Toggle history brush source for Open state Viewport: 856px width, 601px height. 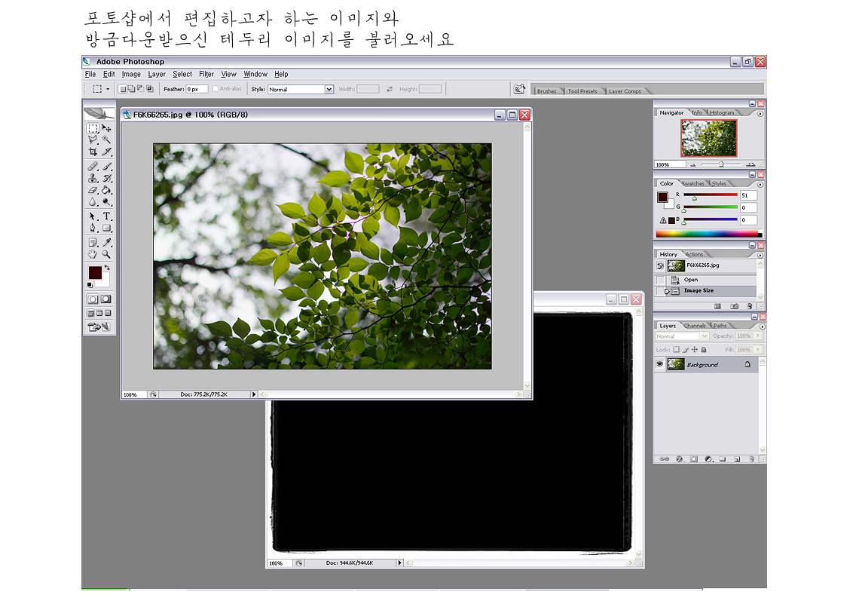pos(660,280)
